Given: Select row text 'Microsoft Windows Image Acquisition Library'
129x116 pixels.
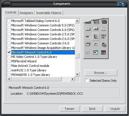Looking at the screenshot, I should click(43, 48).
